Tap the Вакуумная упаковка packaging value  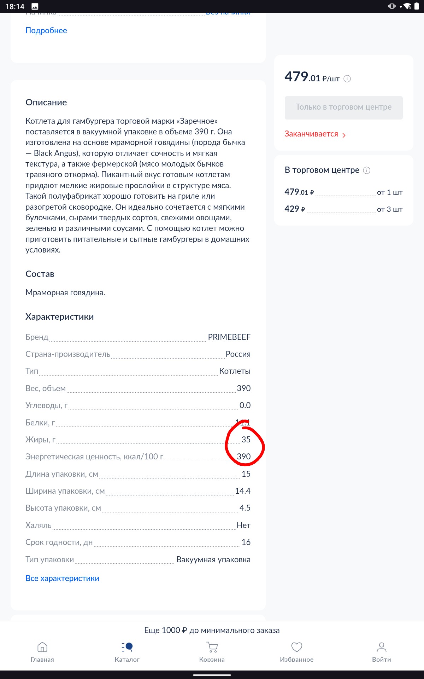tap(213, 559)
